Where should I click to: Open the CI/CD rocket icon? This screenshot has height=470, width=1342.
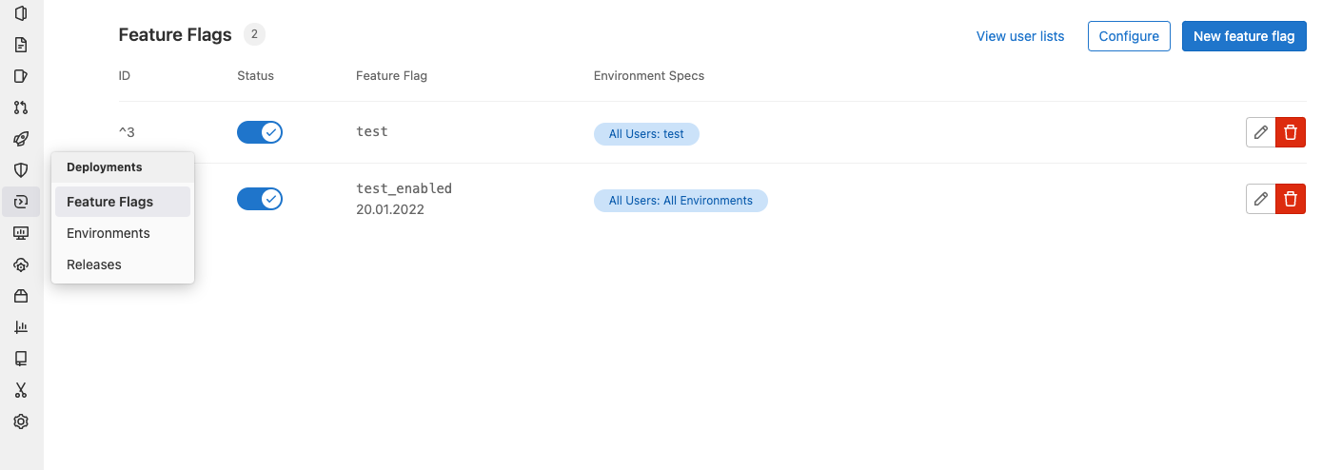point(21,139)
